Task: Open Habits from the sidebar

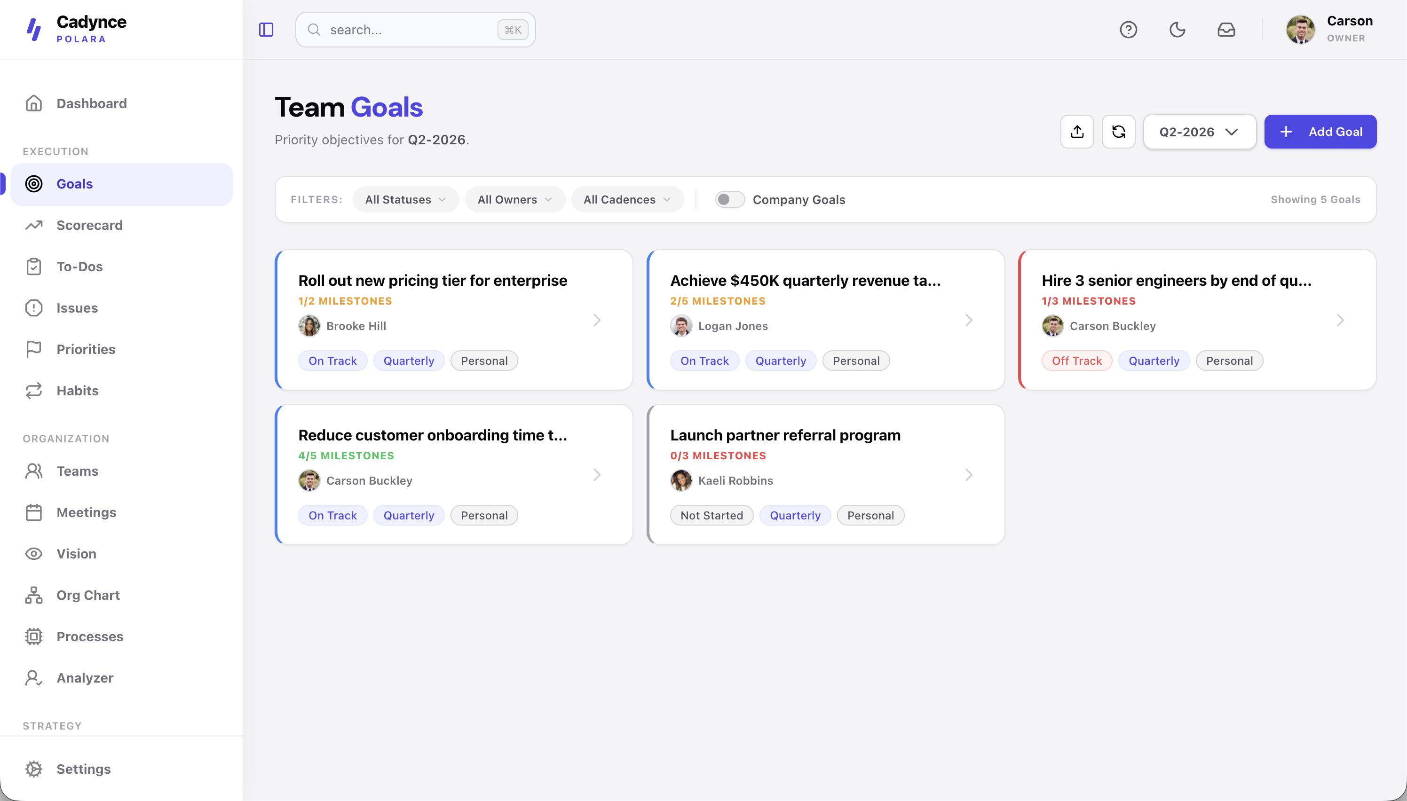Action: [x=122, y=391]
